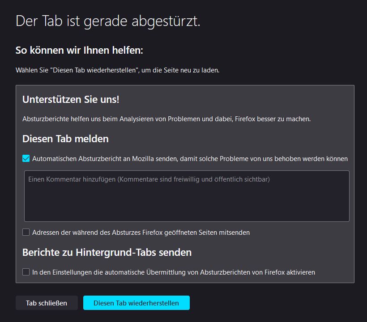Screen dimensions: 367x322
Task: Click the placeholder text Einen Kommentar hinzufügen
Action: tap(149, 179)
